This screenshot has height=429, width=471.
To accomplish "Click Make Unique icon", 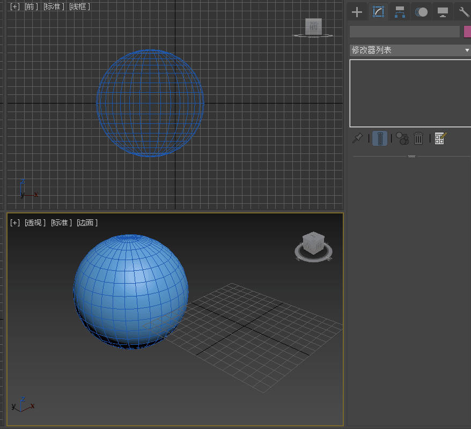I will (402, 138).
